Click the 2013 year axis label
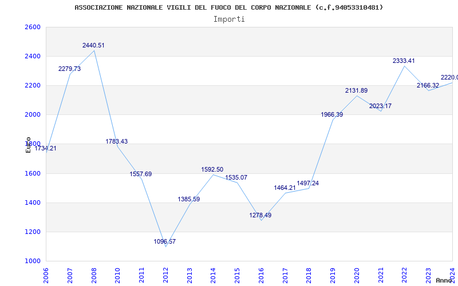The width and height of the screenshot is (458, 286). click(189, 275)
